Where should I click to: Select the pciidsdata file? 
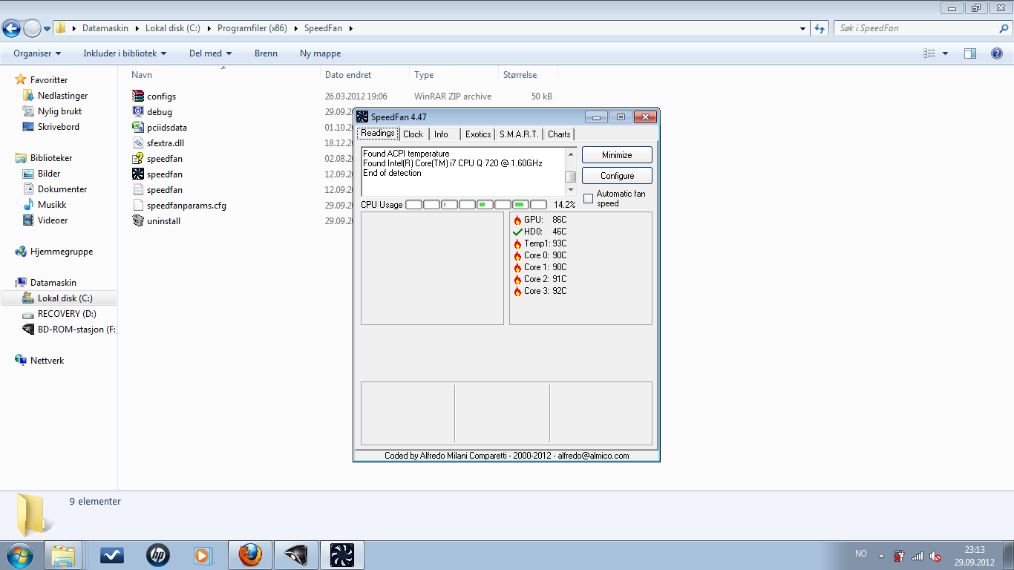click(x=159, y=128)
